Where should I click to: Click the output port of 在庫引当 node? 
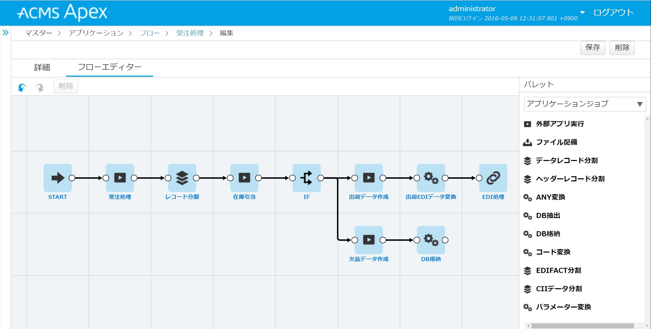click(x=258, y=178)
